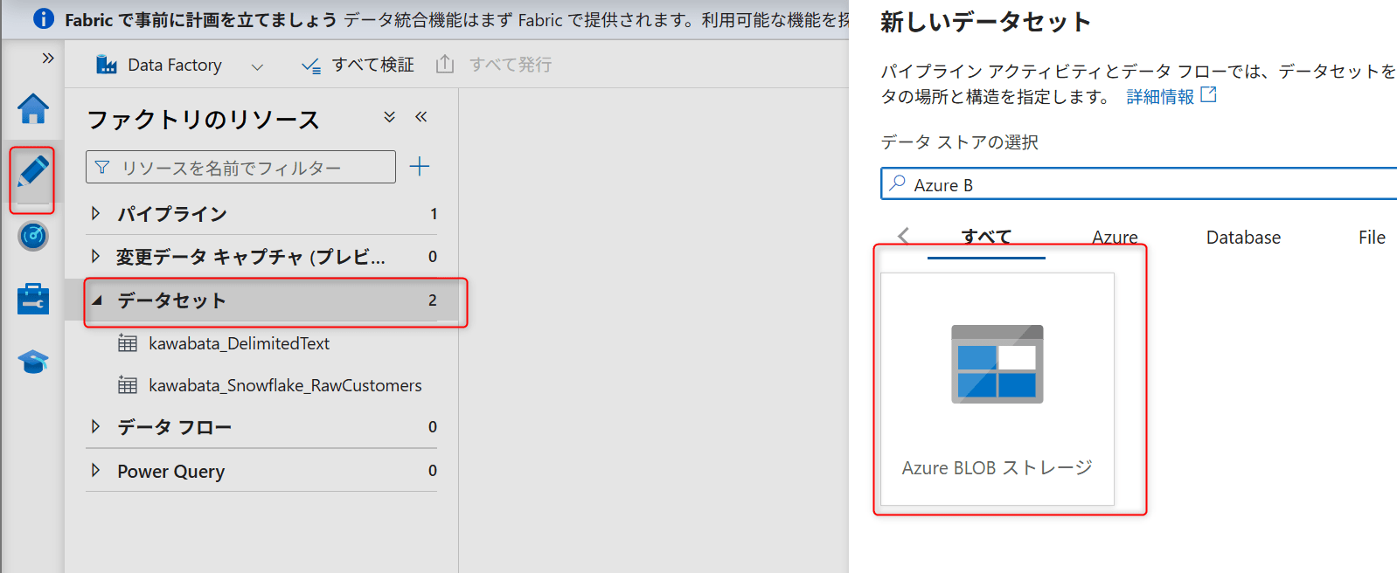
Task: Click the filter funnel icon
Action: pos(102,167)
